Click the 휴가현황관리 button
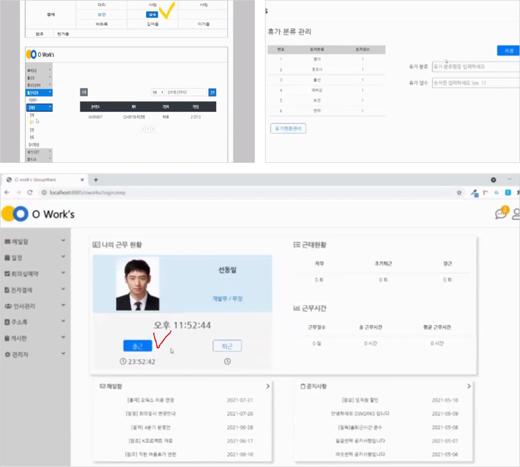This screenshot has width=520, height=467. click(288, 129)
